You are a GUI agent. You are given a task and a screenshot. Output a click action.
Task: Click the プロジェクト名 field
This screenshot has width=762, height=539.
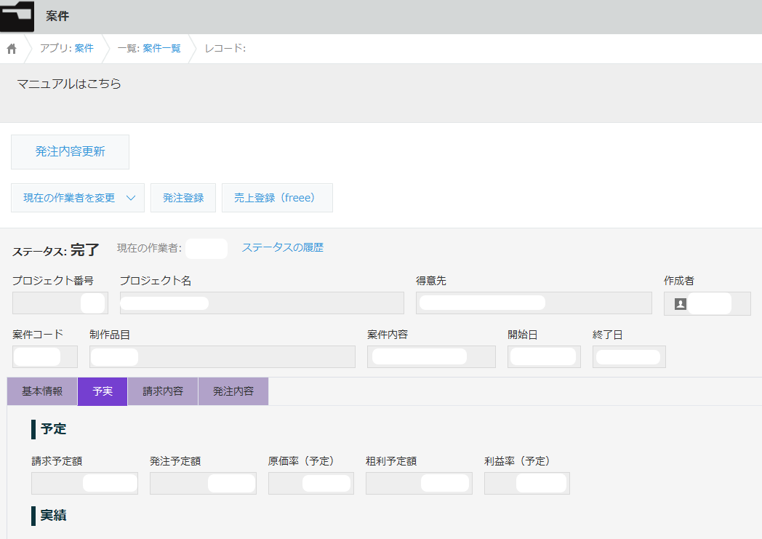click(262, 303)
